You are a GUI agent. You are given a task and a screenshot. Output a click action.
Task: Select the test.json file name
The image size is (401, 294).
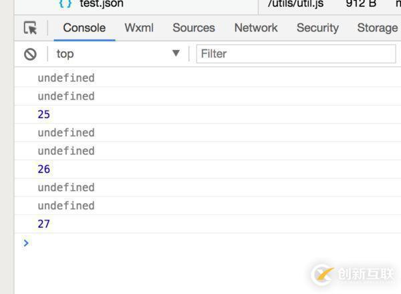(102, 4)
